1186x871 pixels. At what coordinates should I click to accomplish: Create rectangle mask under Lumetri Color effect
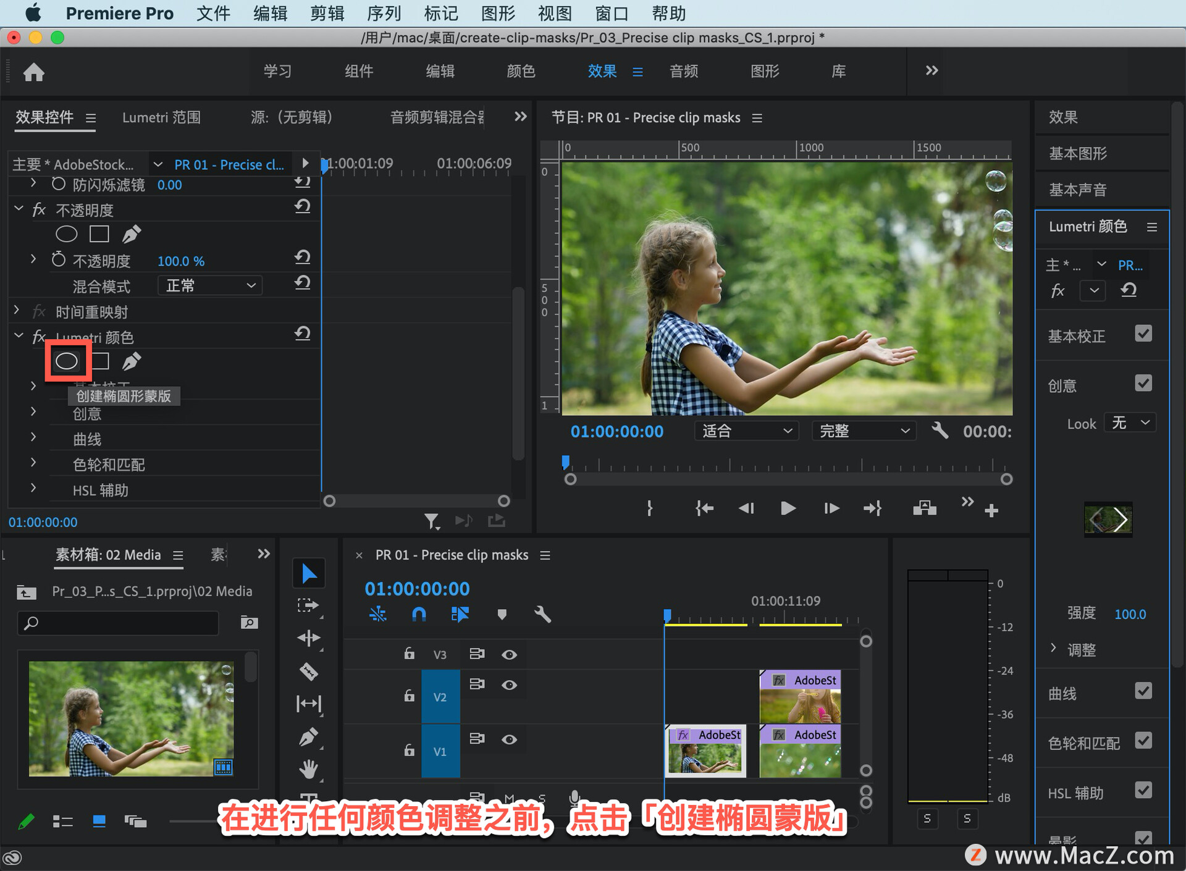pyautogui.click(x=99, y=361)
